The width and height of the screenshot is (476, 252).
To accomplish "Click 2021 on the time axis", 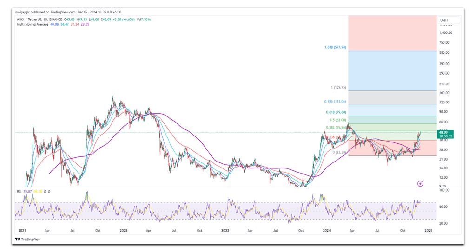I will click(22, 231).
